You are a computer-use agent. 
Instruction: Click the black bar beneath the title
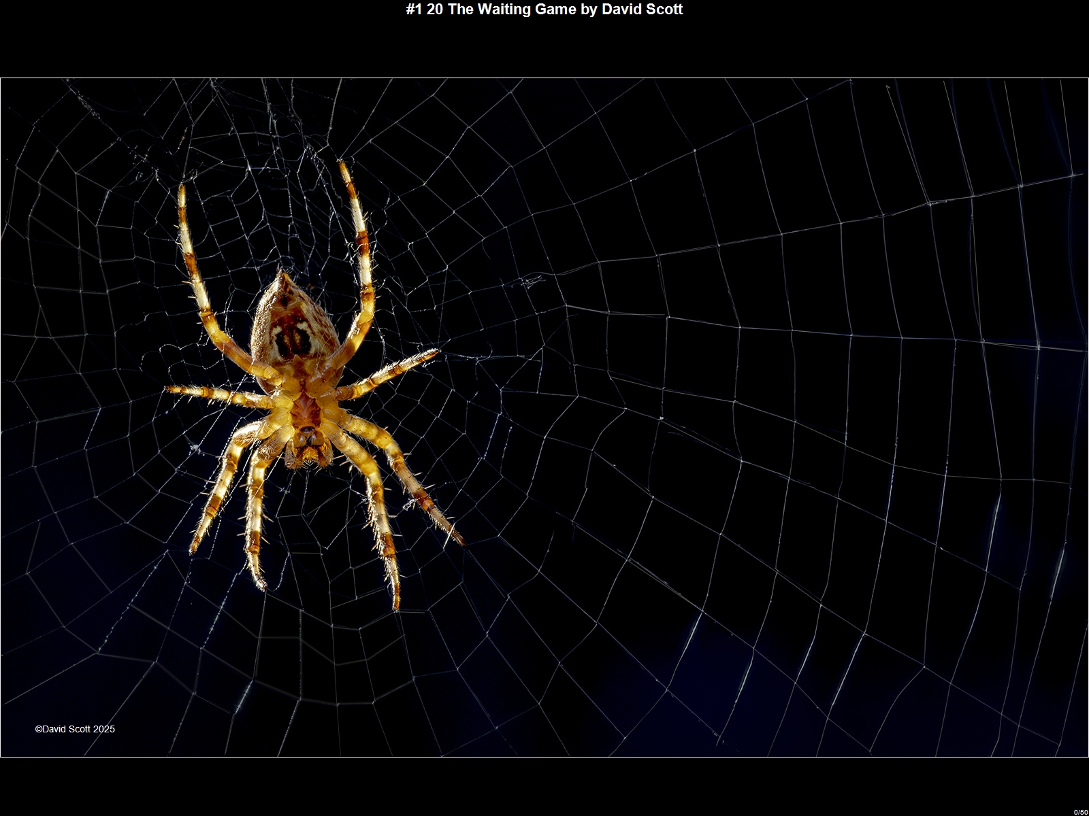544,48
